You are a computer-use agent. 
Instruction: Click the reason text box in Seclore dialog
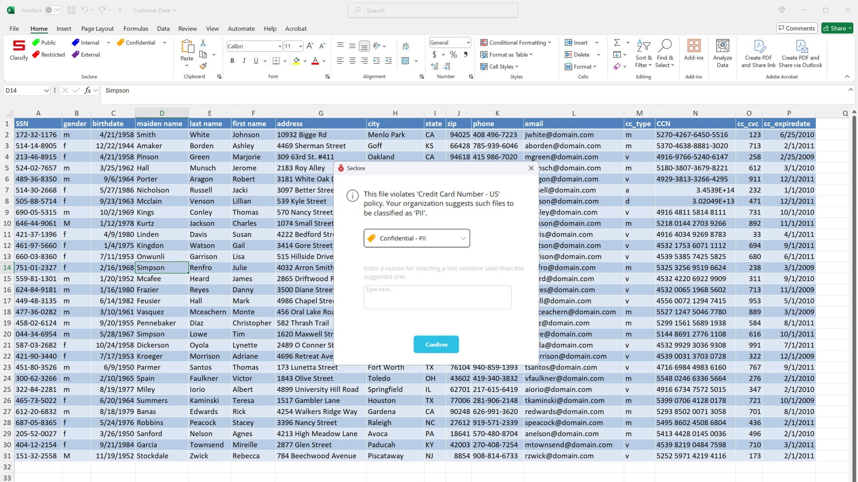437,297
